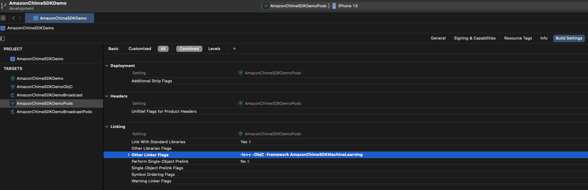Image resolution: width=588 pixels, height=190 pixels.
Task: Click the development branch label
Action: coord(21,8)
